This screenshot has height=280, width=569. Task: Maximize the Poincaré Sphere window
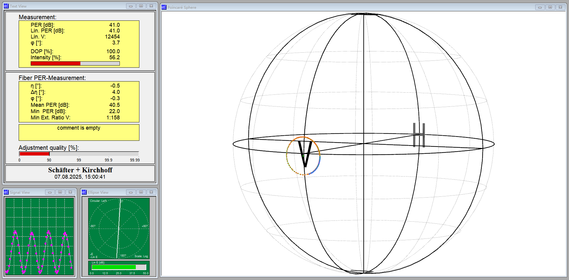point(550,7)
